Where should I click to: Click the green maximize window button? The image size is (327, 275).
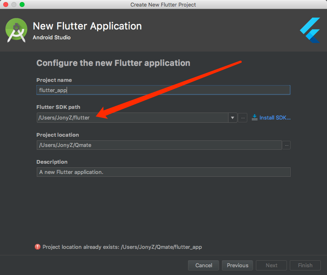click(22, 5)
